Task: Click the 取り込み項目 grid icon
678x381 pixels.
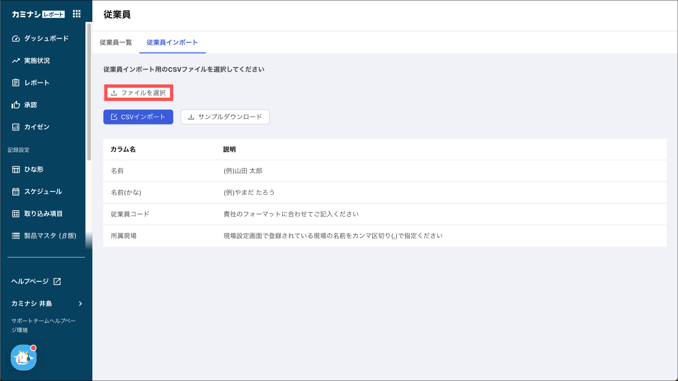Action: tap(16, 214)
